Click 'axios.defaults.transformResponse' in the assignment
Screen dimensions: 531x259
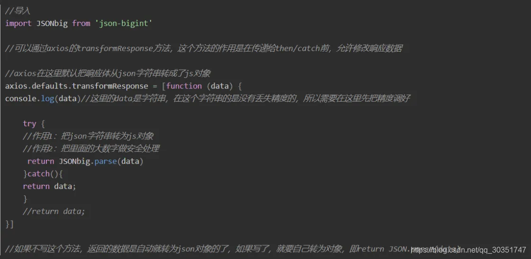point(76,86)
